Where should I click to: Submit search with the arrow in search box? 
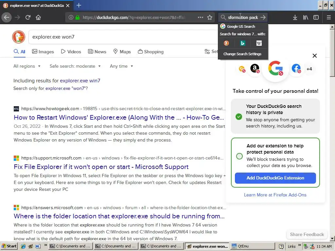(x=263, y=17)
